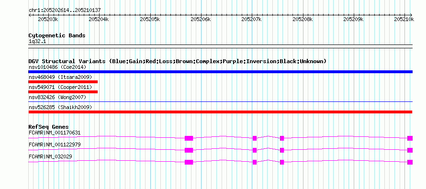Click the 205205k ruler label

[150, 19]
